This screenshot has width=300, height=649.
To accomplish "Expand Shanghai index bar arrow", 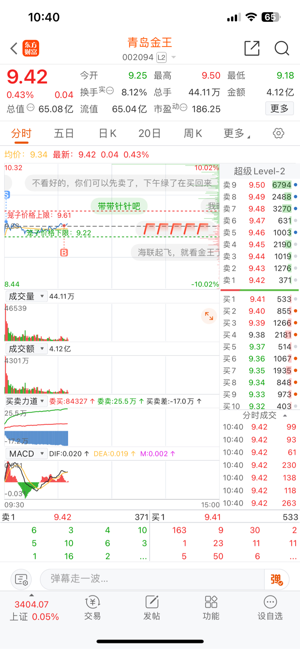I will 32,595.
